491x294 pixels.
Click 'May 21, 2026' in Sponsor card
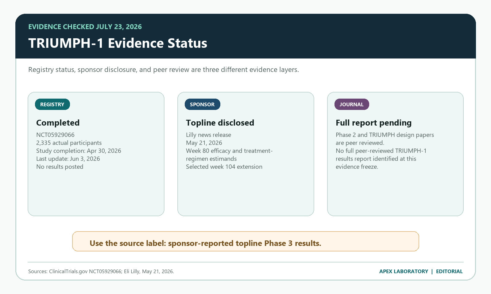point(204,143)
